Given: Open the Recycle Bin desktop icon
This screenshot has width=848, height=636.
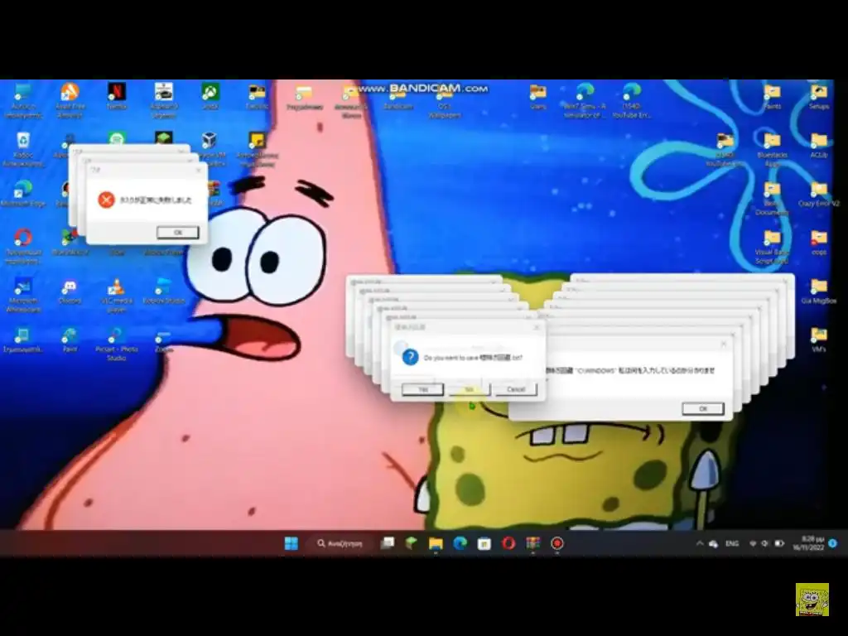Looking at the screenshot, I should 23,149.
